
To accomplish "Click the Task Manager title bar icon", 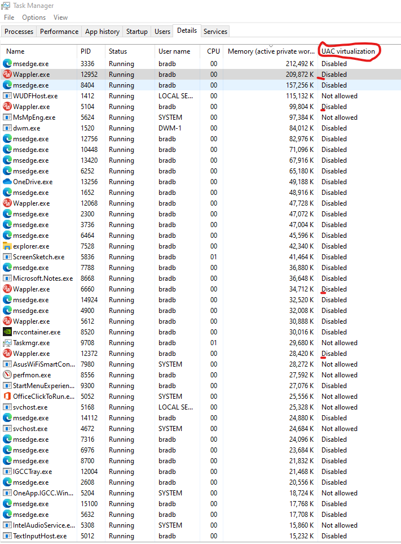I will click(6, 6).
